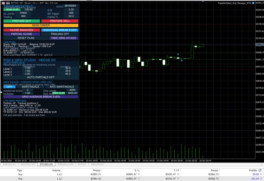Switch to the EURUSD,H1 chart tab
This screenshot has height=181, width=264.
tap(9, 164)
